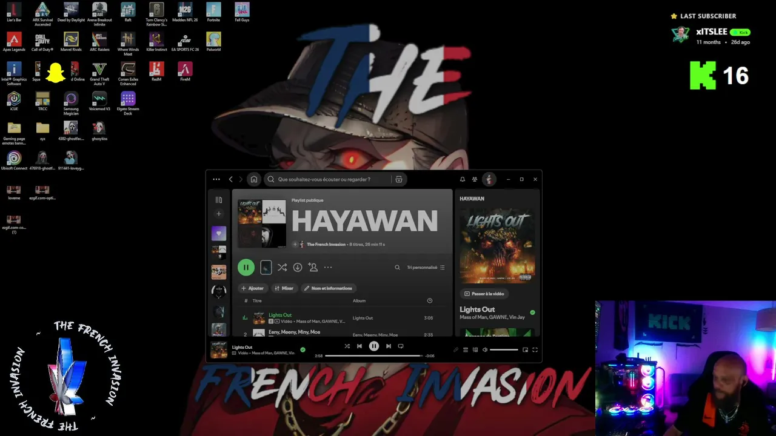Skip to the next track
The image size is (776, 436).
(389, 346)
